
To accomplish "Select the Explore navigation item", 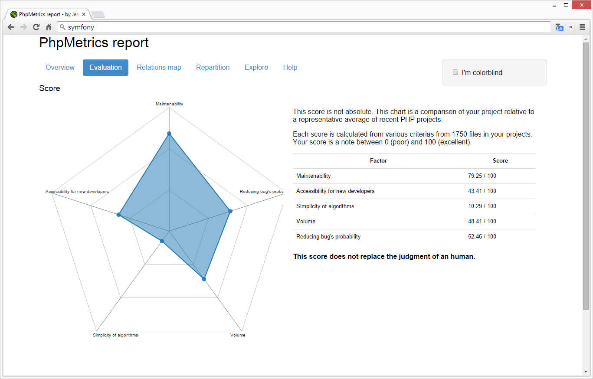I will pos(256,67).
